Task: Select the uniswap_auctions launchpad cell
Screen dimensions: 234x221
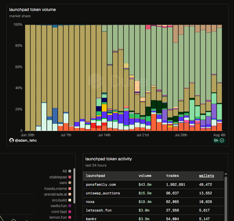Action: [103, 193]
